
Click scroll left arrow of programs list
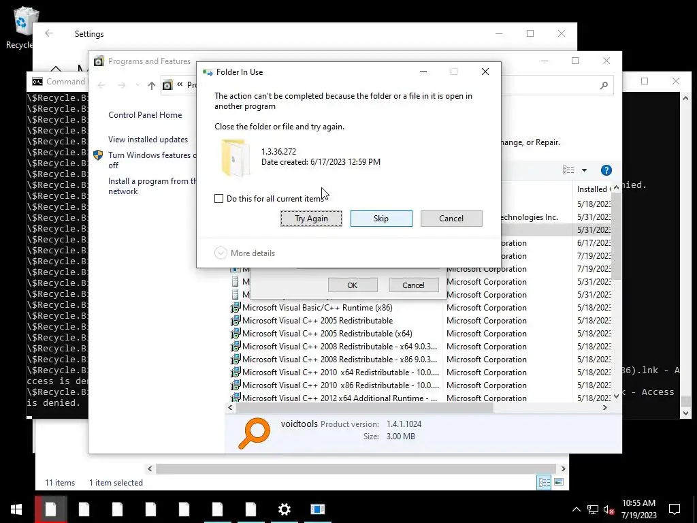[x=230, y=407]
